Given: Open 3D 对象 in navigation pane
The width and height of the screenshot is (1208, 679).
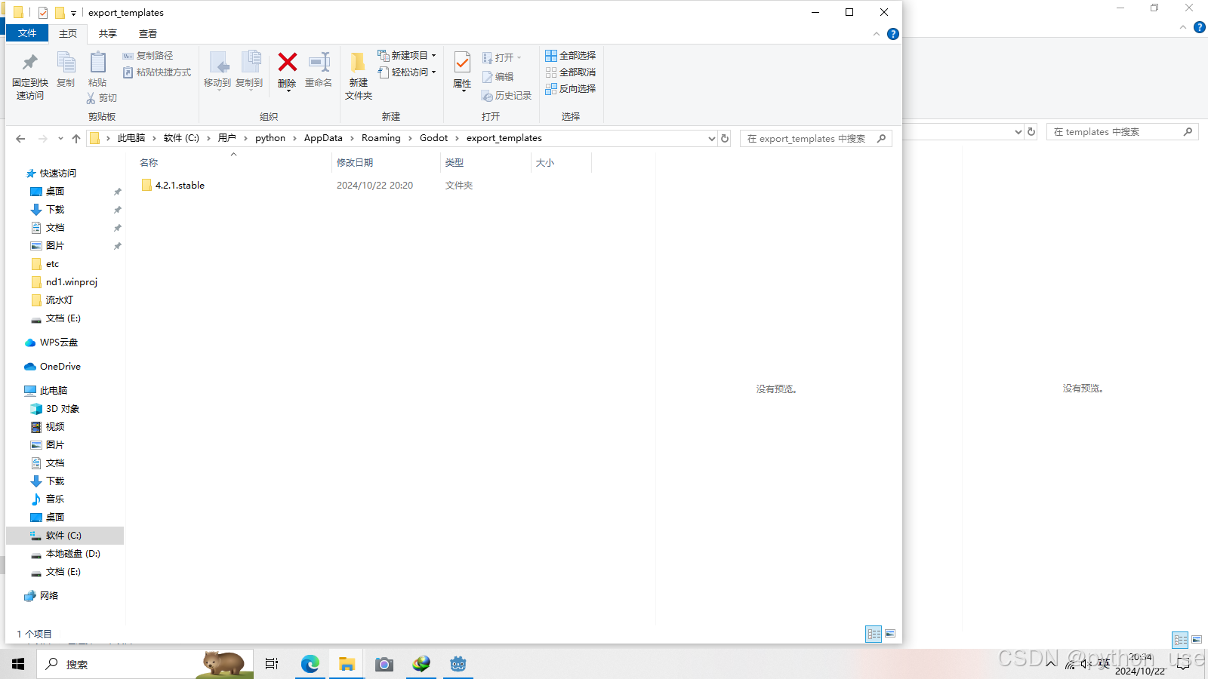Looking at the screenshot, I should [x=63, y=409].
